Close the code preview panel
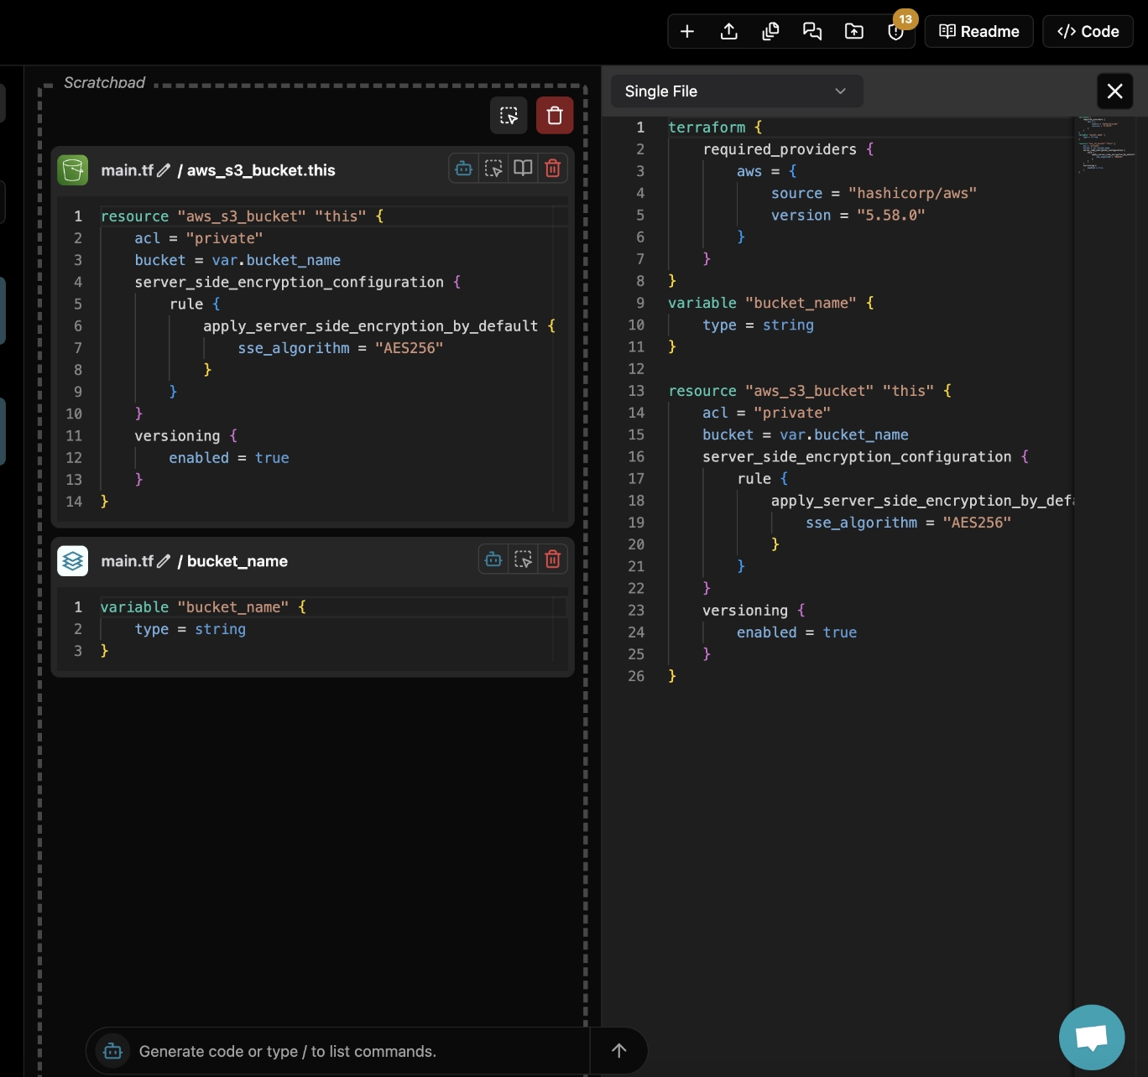Image resolution: width=1148 pixels, height=1077 pixels. 1114,91
